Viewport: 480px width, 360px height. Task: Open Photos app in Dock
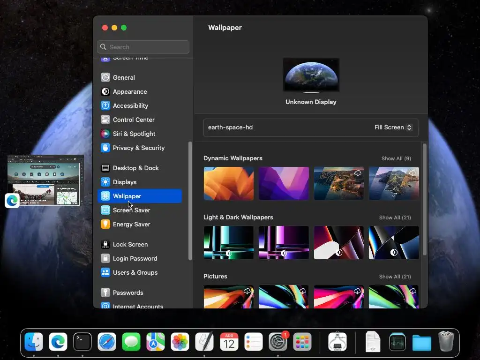click(180, 342)
